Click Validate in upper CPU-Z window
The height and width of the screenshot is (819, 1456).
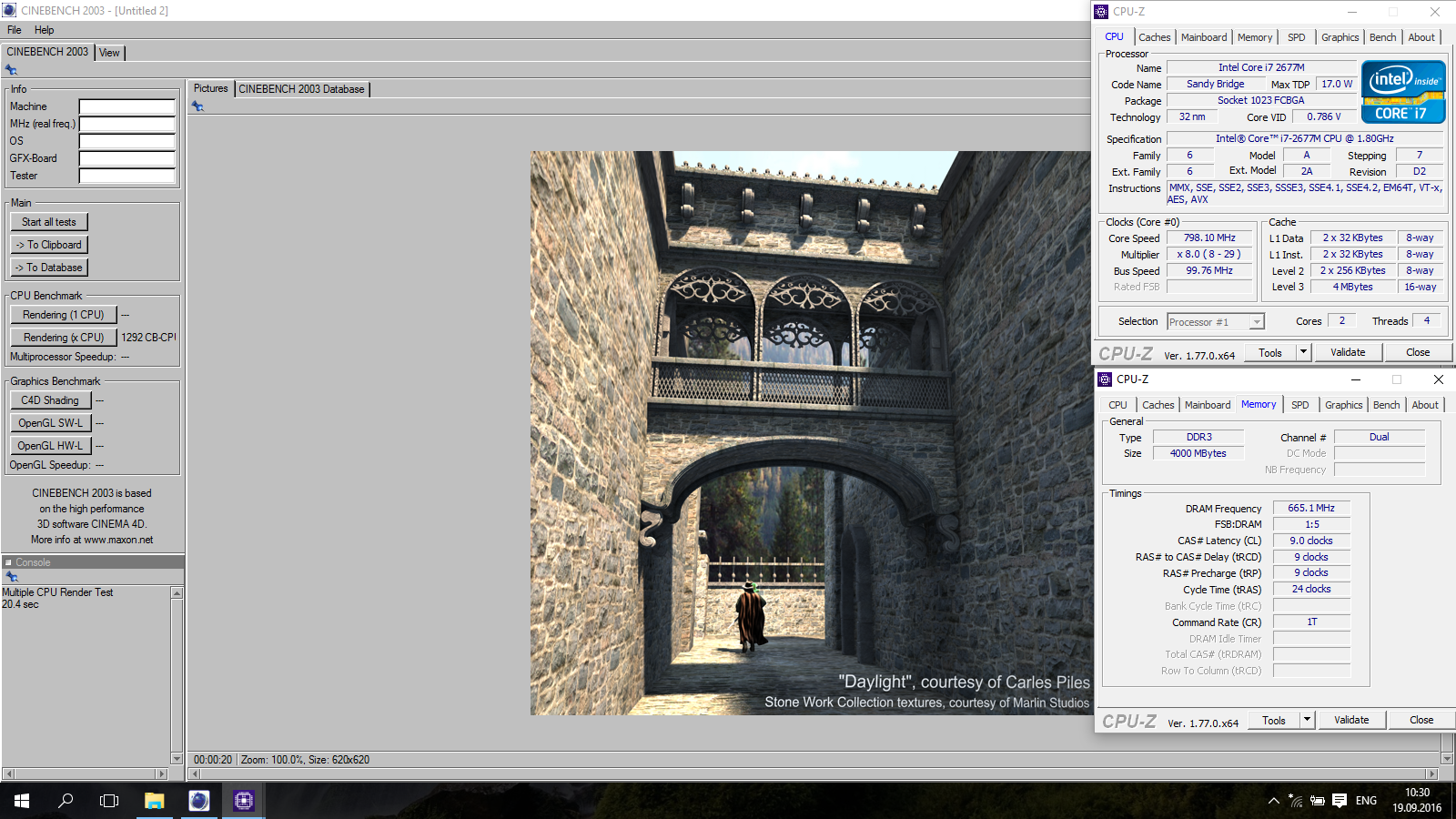coord(1348,352)
